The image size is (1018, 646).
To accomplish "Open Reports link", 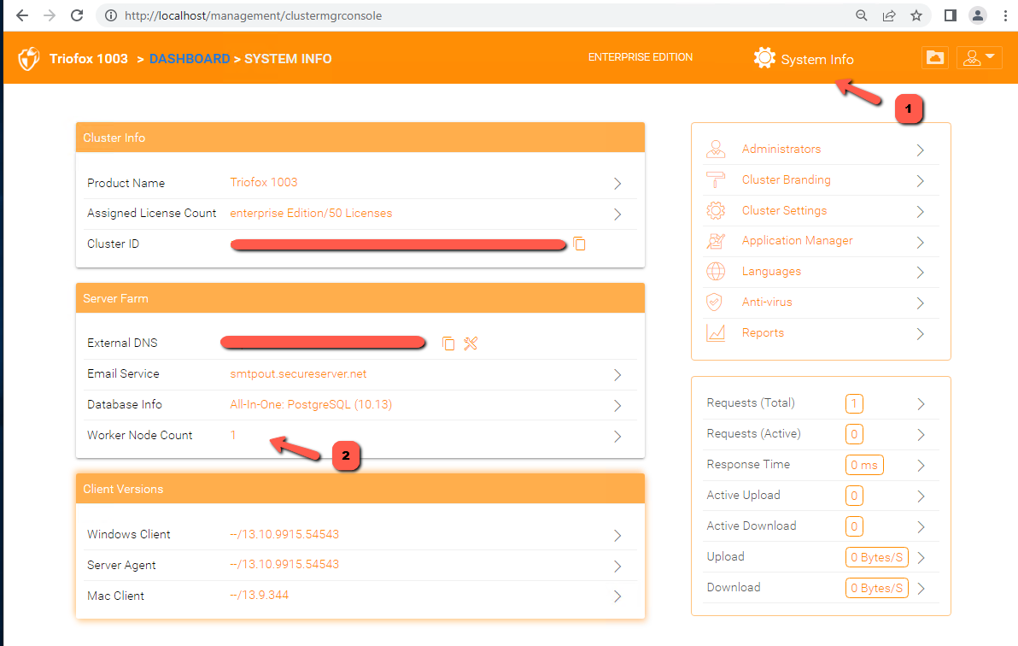I will click(x=763, y=332).
